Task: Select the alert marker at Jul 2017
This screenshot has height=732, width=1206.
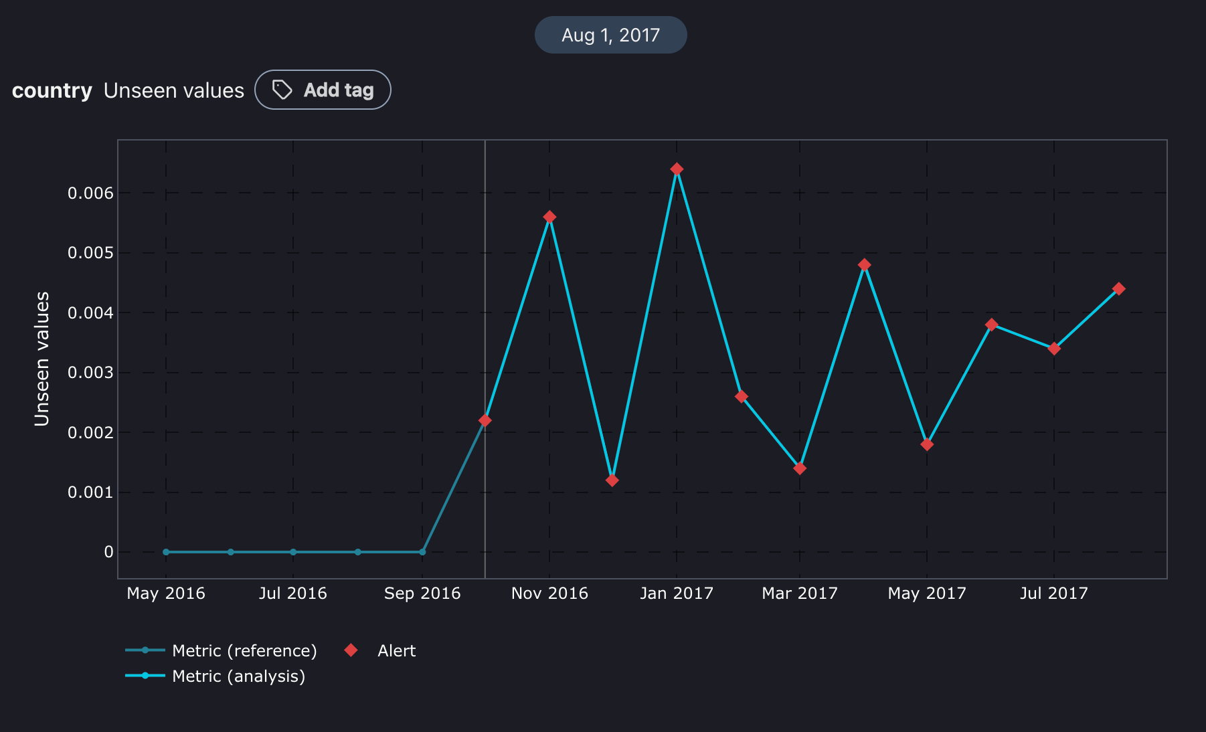Action: pos(1054,349)
